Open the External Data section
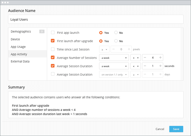 coord(20,61)
